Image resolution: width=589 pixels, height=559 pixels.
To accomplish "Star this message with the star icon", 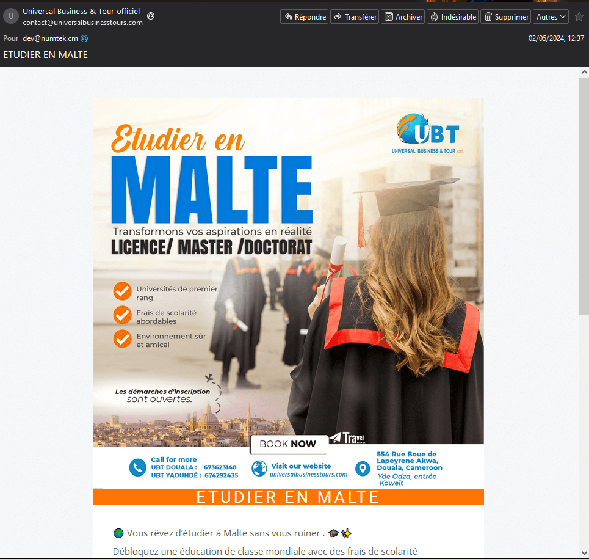I will click(579, 16).
